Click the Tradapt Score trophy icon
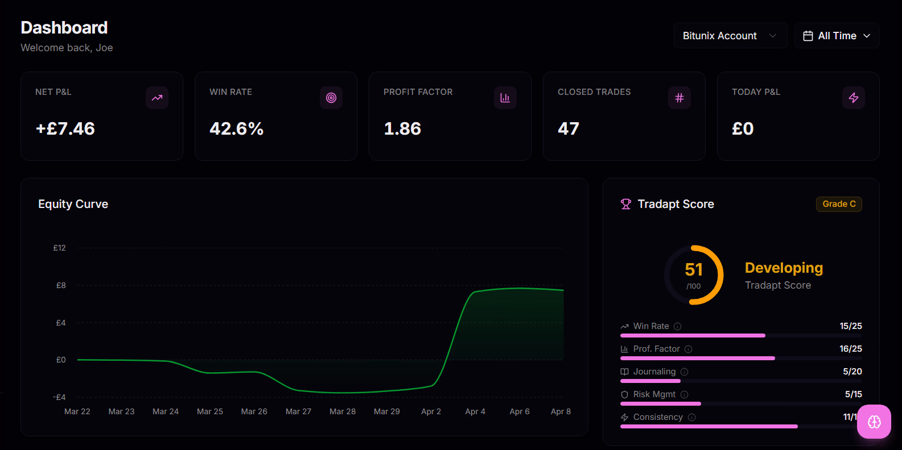The height and width of the screenshot is (450, 902). click(x=626, y=204)
